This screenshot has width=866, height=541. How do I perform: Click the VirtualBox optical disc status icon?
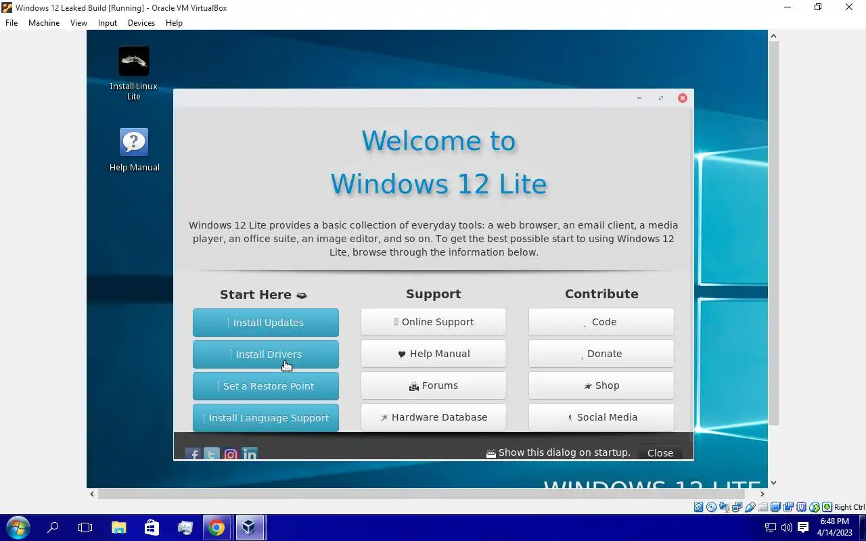[x=712, y=507]
